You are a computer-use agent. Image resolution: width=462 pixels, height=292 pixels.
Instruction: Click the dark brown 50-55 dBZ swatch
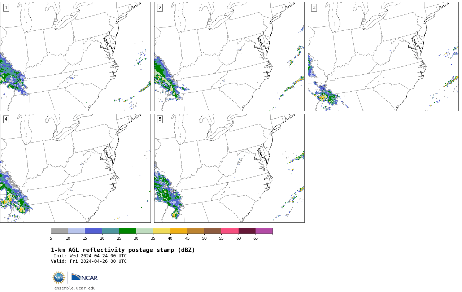coord(213,231)
